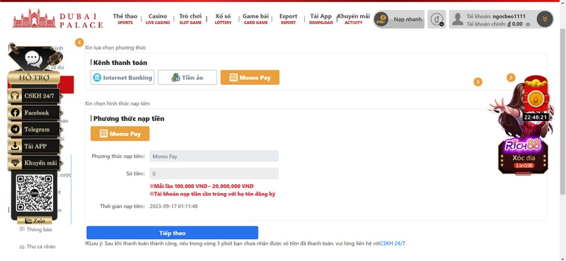
Task: Open Telegram support sidebar button
Action: (34, 129)
